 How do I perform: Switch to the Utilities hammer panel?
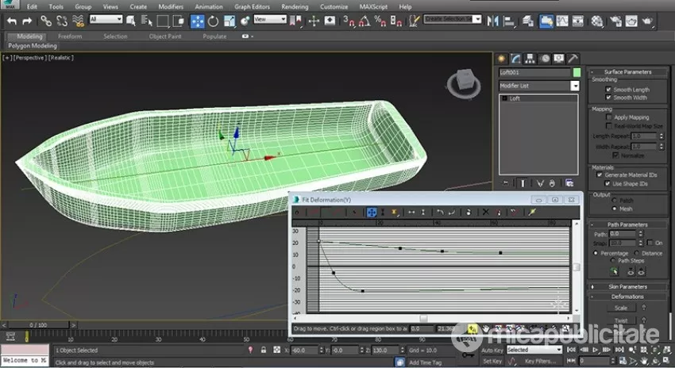click(x=573, y=59)
